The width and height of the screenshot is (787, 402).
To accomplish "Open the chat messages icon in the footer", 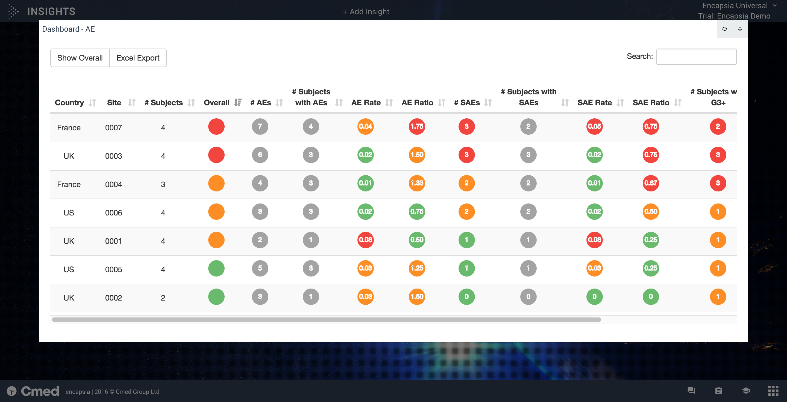I will [x=691, y=391].
